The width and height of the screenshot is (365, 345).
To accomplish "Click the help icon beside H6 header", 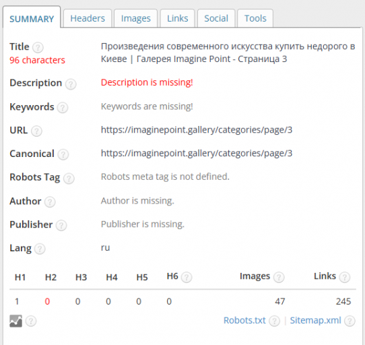I will click(x=187, y=278).
